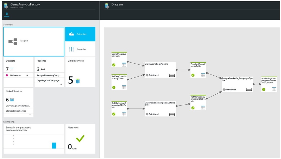This screenshot has width=281, height=159.
Task: Open the Linked services tile showing 5
Action: point(80,72)
